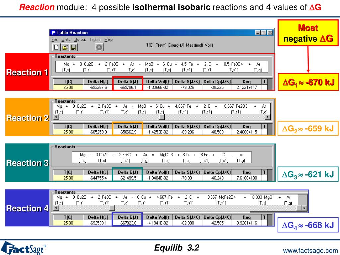Screen dimensions: 340x255
Task: Click MgCO3 product in Reaction 3 equation
Action: 166,155
